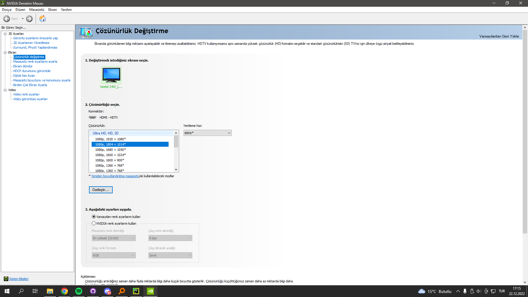Open Dijital Ses Ayarı
Image resolution: width=528 pixels, height=297 pixels.
(24, 76)
